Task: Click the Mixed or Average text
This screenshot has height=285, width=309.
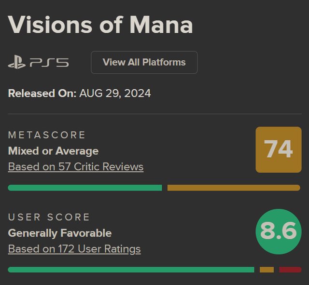Action: (x=53, y=151)
